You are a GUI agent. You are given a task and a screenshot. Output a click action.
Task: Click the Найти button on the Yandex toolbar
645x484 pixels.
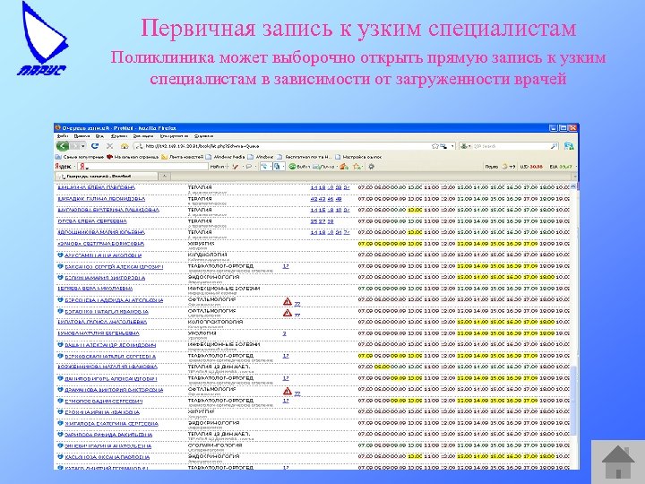(217, 167)
